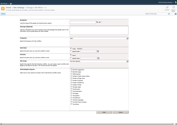Go to Home in the breadcrumb

pyautogui.click(x=9, y=7)
